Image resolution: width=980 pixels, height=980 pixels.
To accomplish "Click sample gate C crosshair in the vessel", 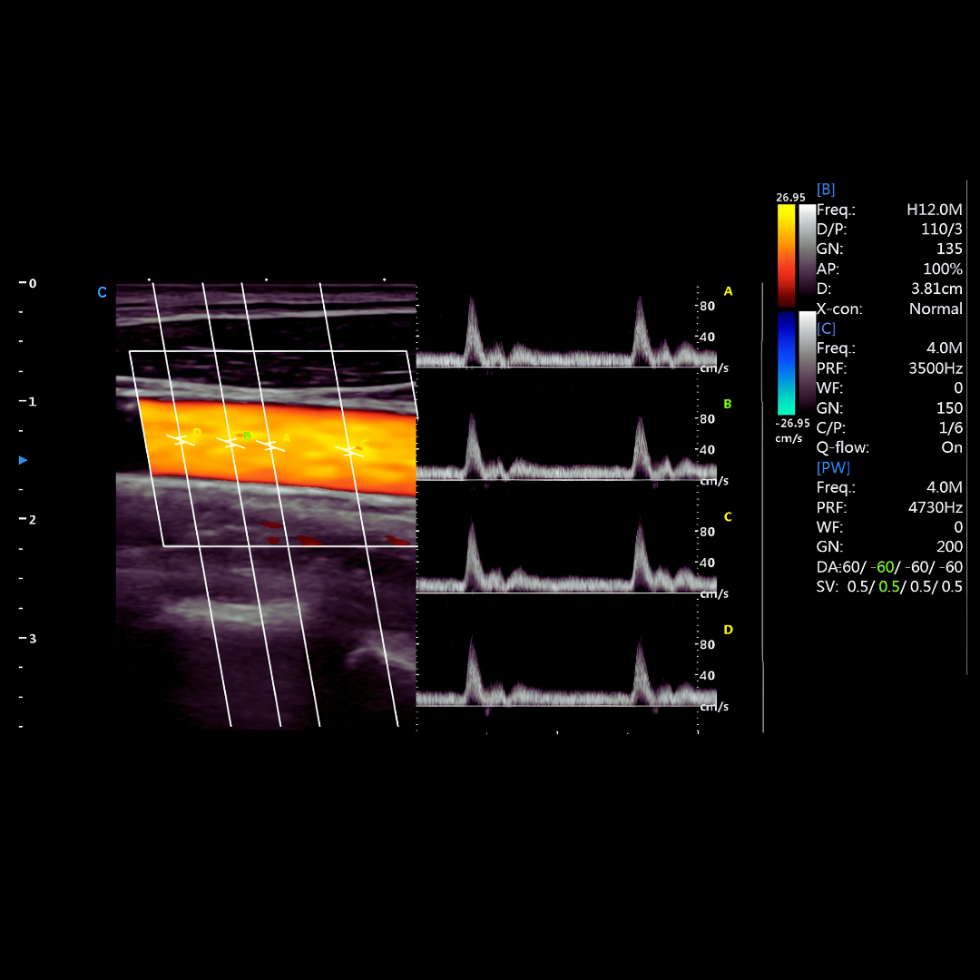I will coord(350,450).
